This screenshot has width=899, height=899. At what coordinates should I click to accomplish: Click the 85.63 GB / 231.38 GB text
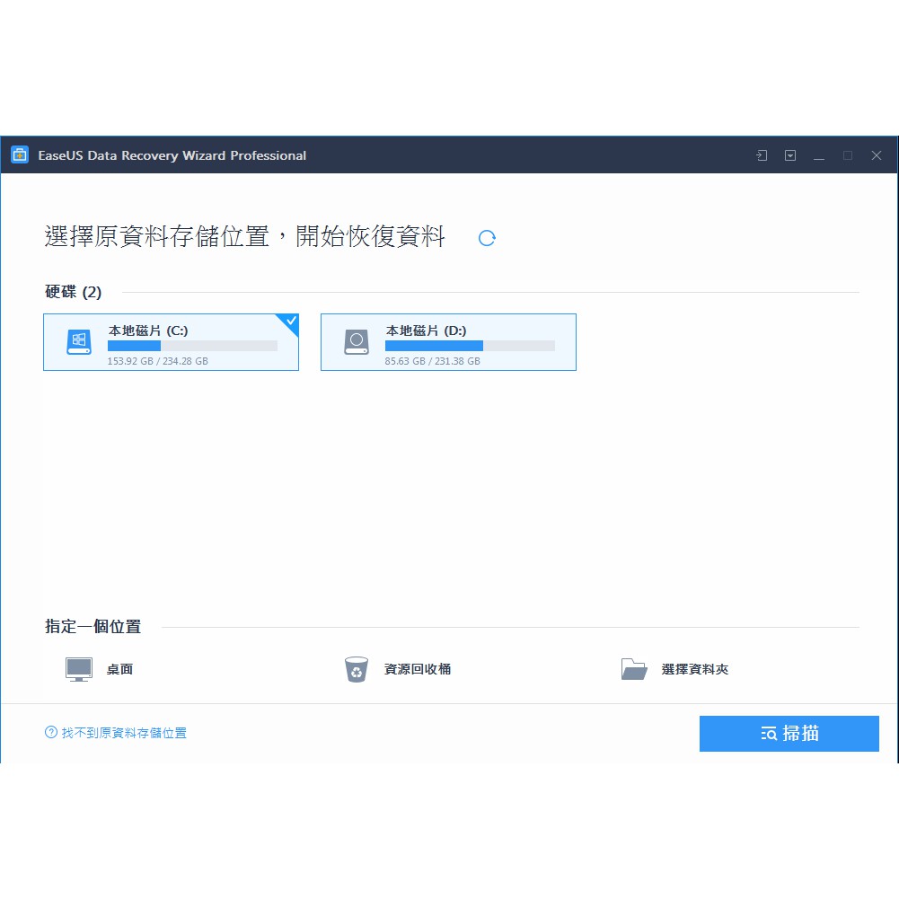[x=432, y=361]
